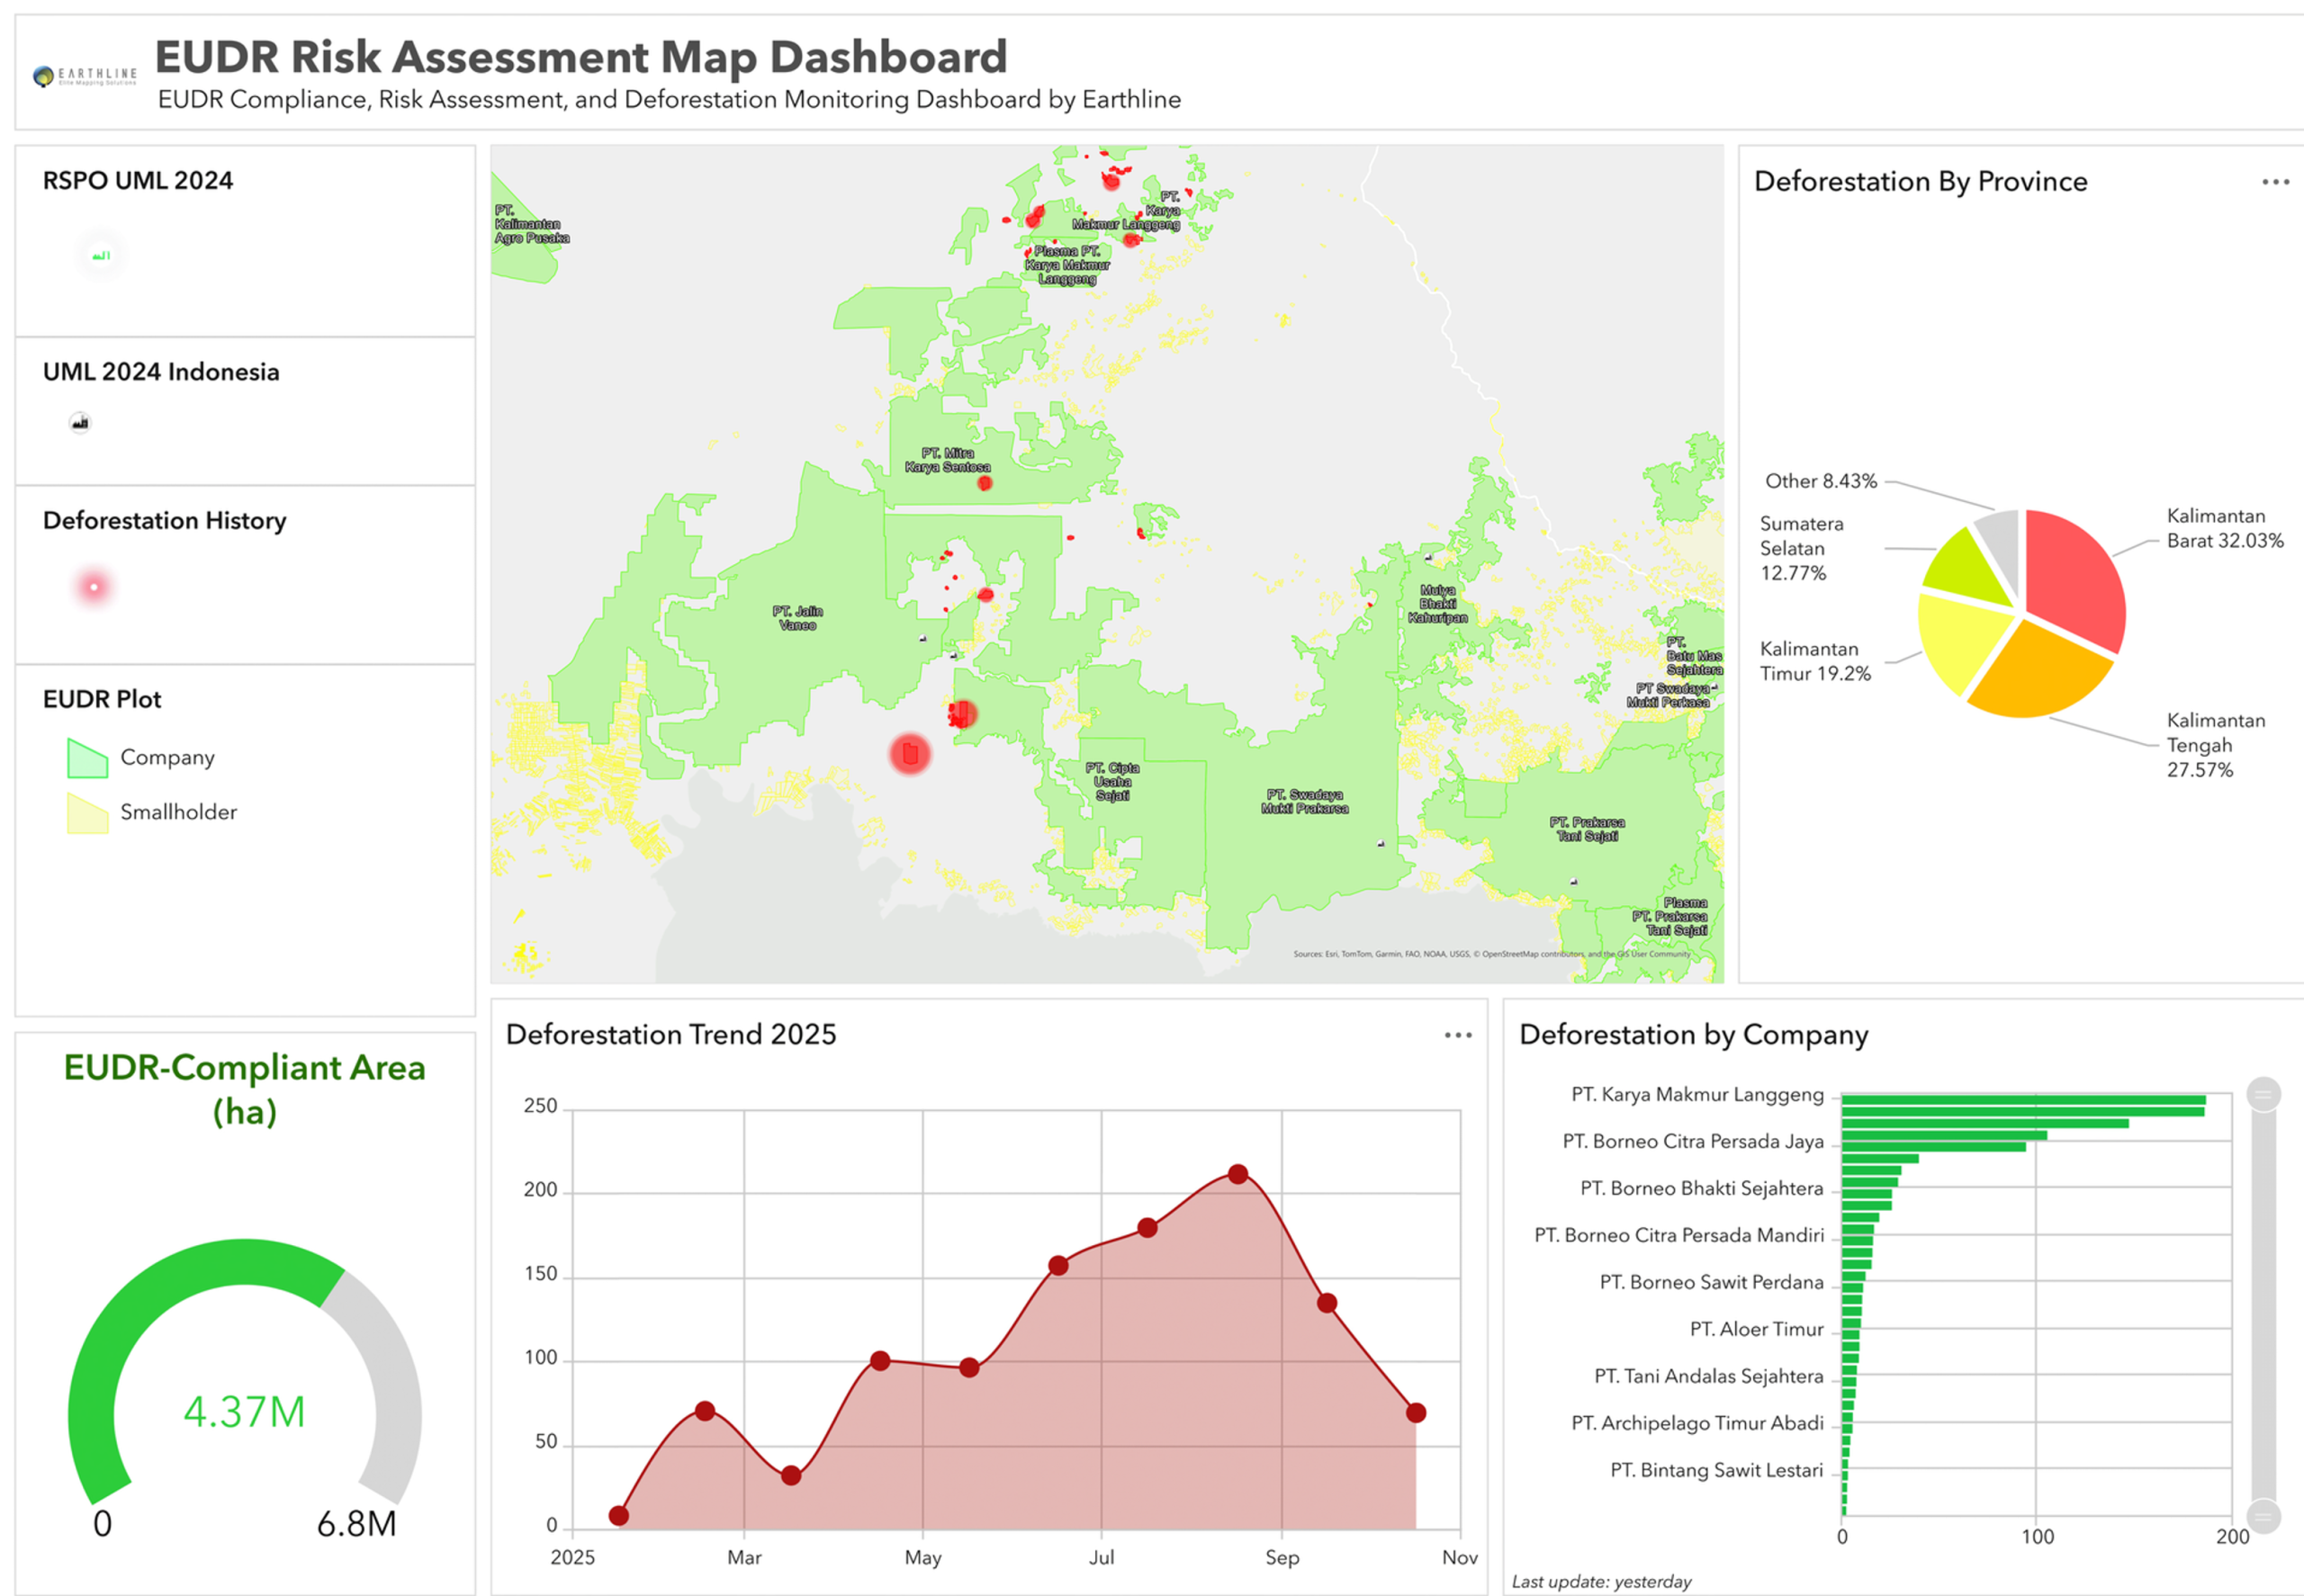The height and width of the screenshot is (1596, 2304).
Task: Click the Earthline logo icon
Action: (43, 76)
